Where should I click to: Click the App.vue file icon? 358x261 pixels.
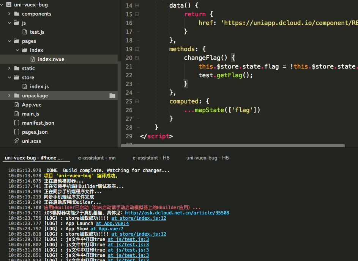(16, 105)
